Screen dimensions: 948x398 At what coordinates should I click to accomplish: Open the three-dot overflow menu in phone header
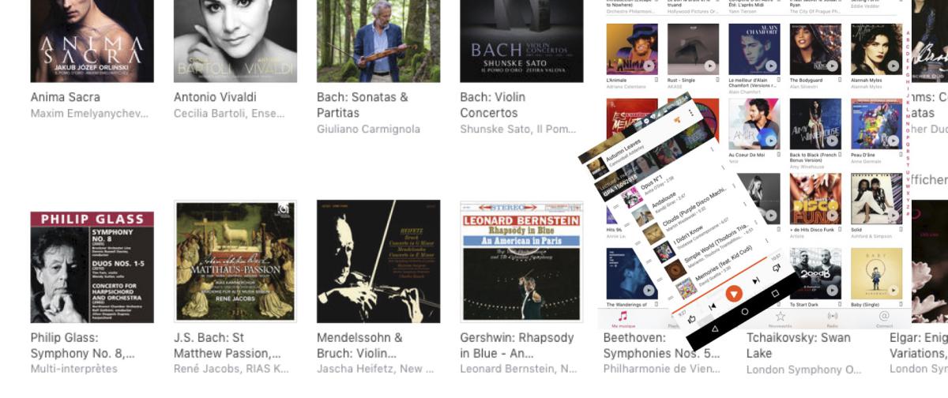691,112
